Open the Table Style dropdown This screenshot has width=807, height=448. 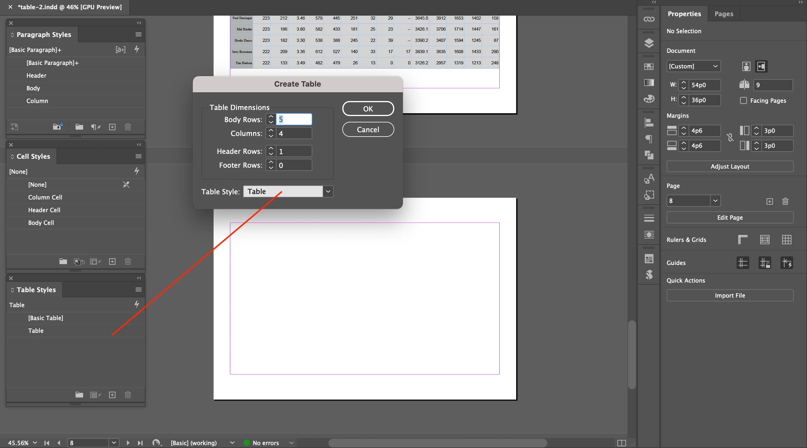click(328, 191)
